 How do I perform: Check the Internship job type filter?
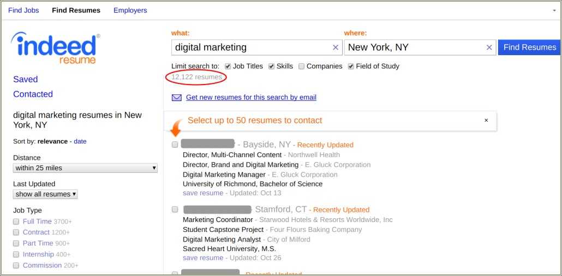tap(16, 255)
